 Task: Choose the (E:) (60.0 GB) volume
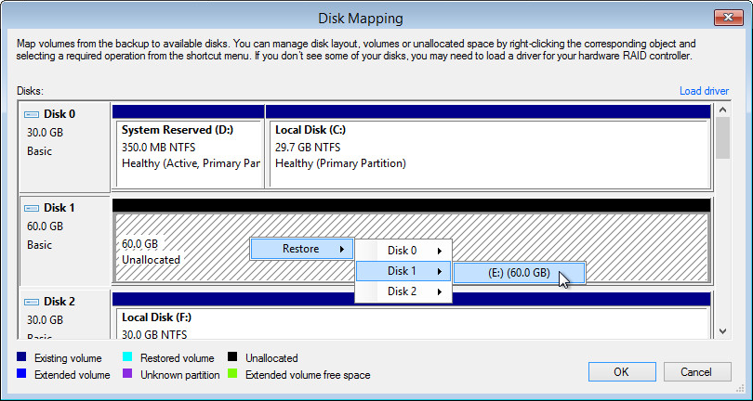coord(519,273)
